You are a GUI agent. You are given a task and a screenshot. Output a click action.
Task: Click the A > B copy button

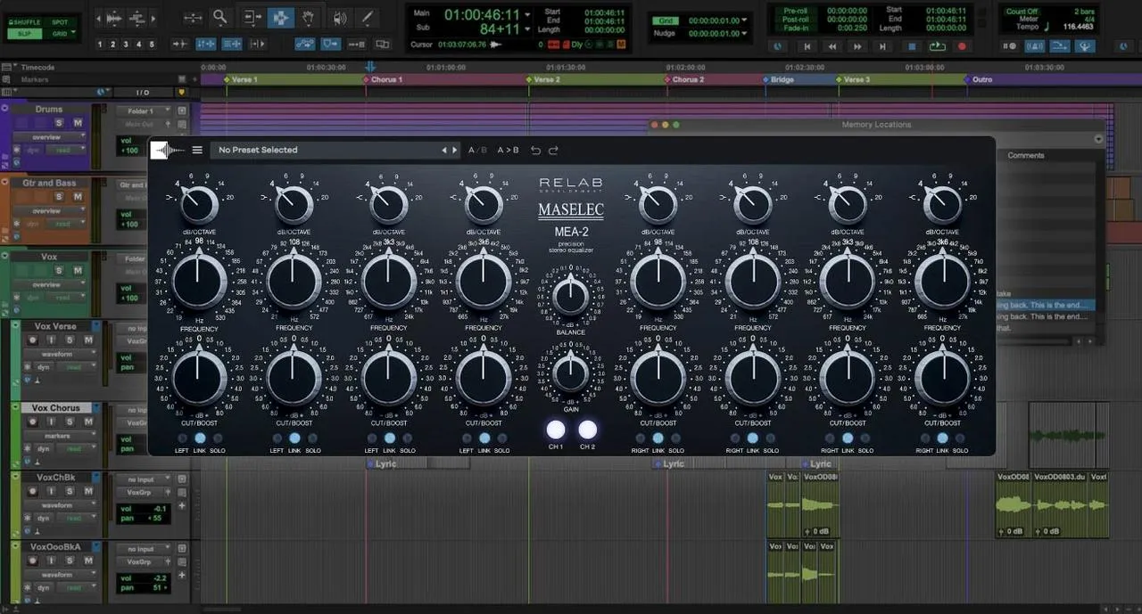click(x=508, y=151)
